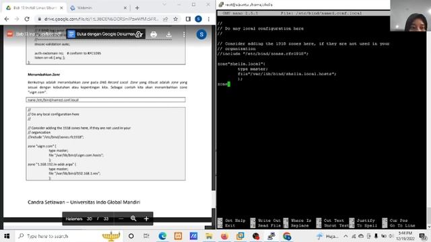Open the notification center icon
Image resolution: width=431 pixels, height=242 pixels.
tap(423, 236)
